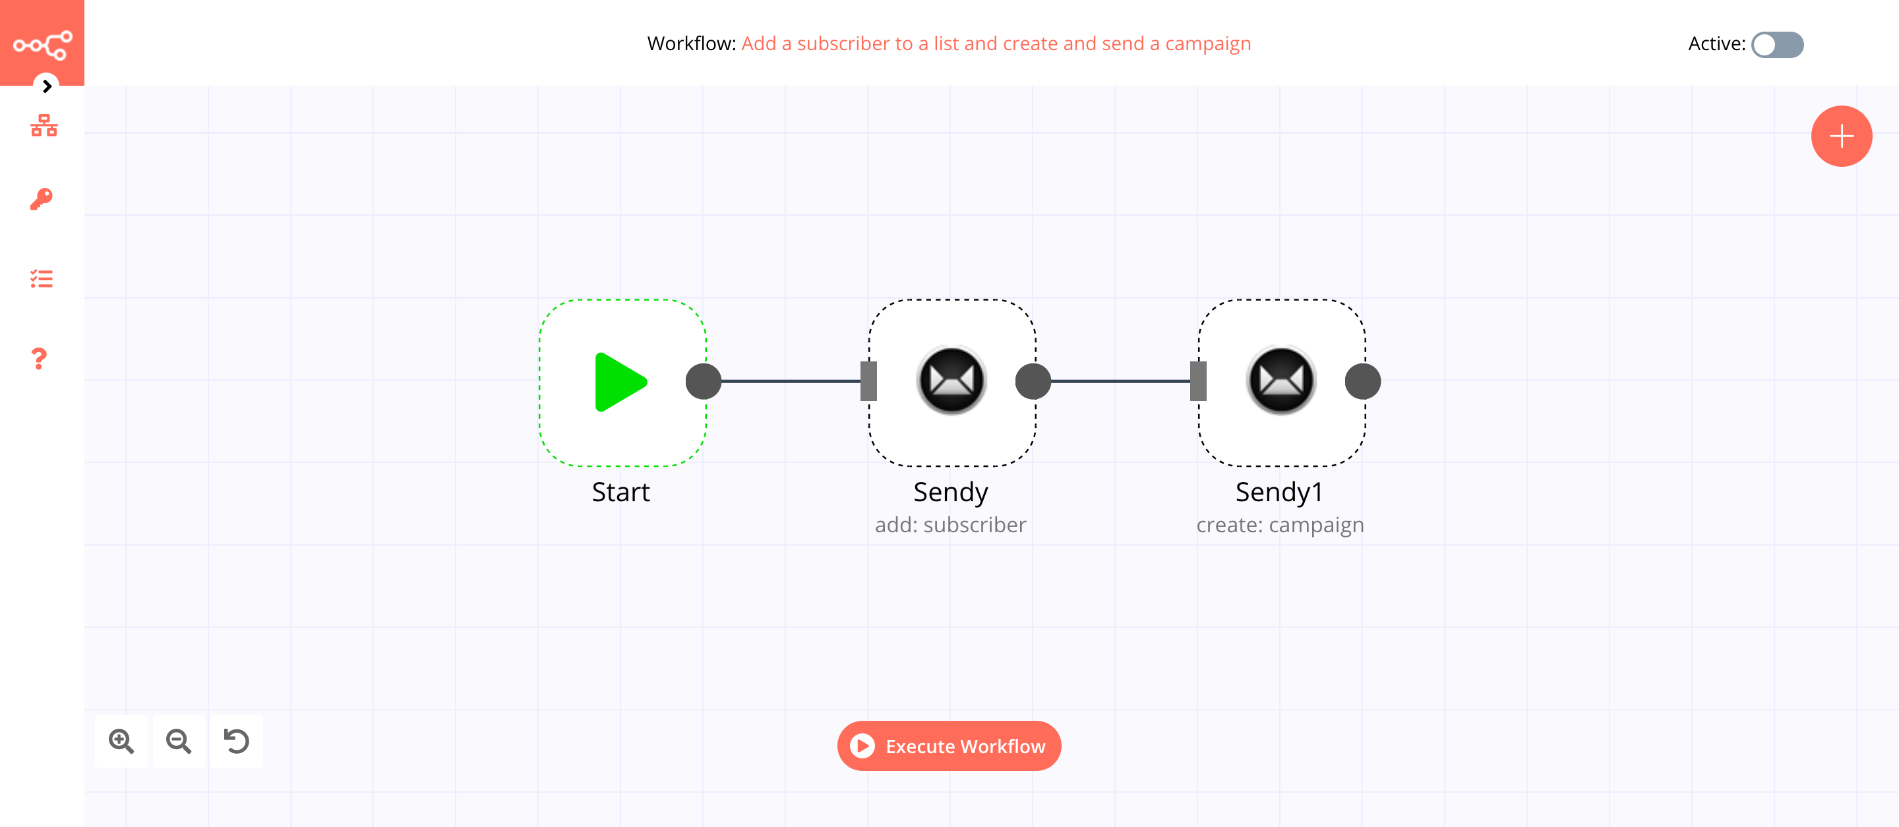Enable the workflow Active toggle on
Viewport: 1899px width, 827px height.
click(x=1776, y=44)
